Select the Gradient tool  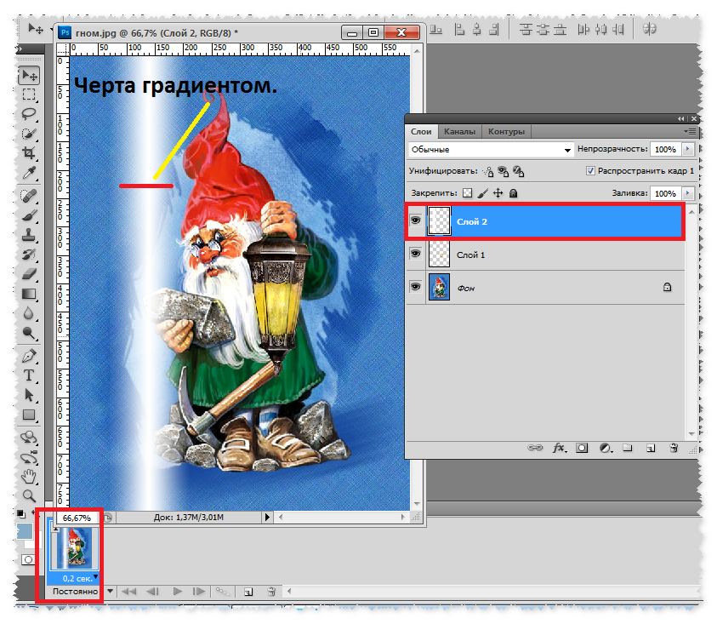coord(29,294)
